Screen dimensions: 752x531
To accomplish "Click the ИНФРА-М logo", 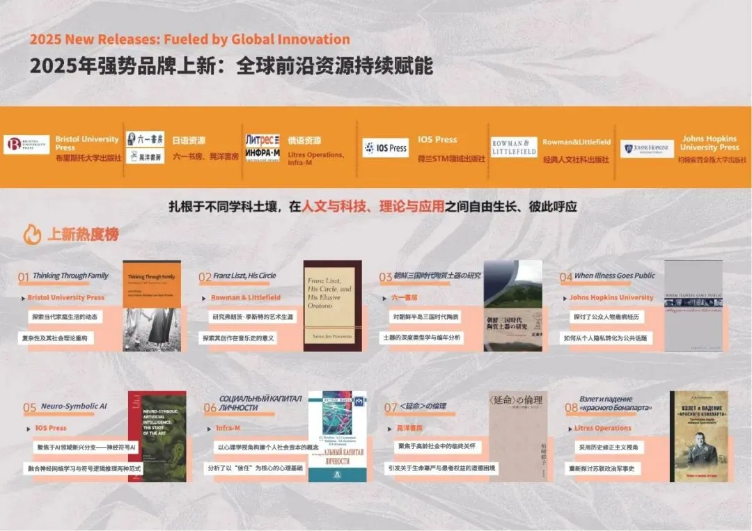I will [263, 154].
